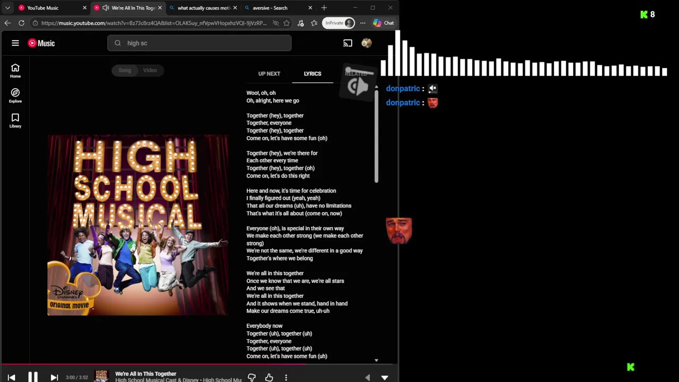Screen dimensions: 679x382
Task: Mute the We're All In This Together tab
Action: [106, 8]
